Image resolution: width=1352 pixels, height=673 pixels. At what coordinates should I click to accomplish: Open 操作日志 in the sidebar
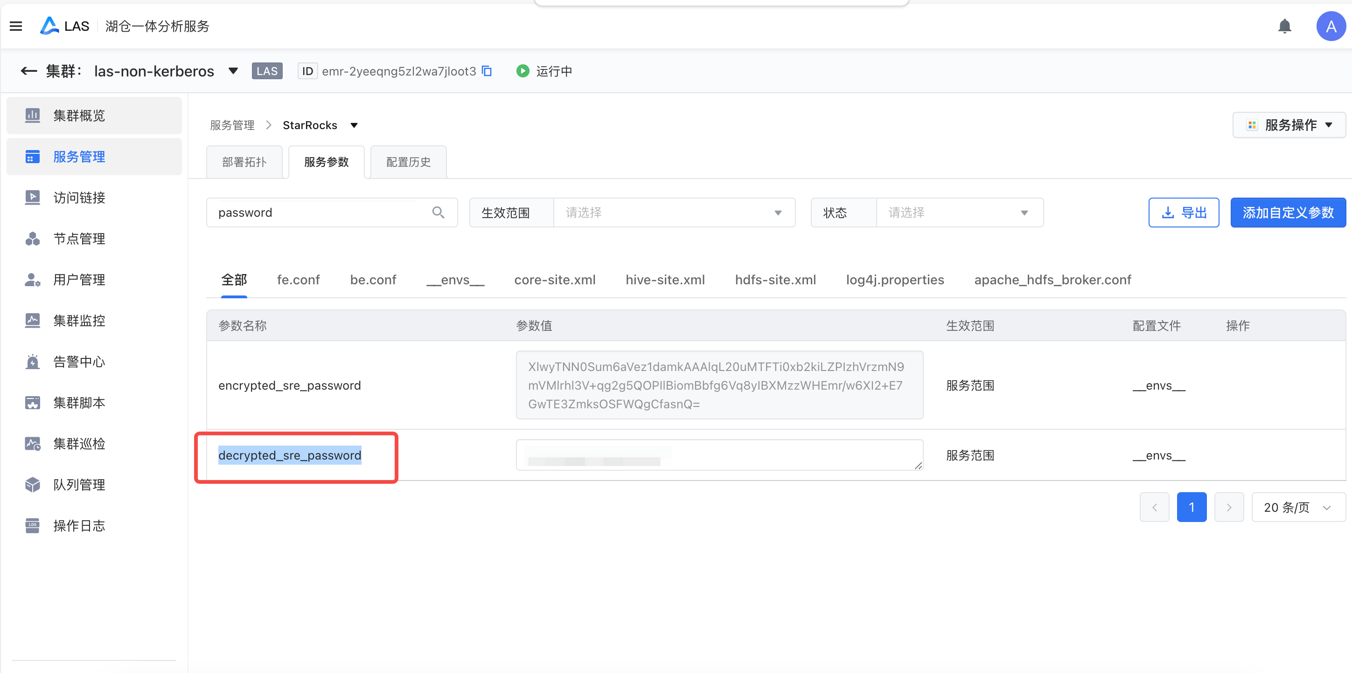(79, 525)
